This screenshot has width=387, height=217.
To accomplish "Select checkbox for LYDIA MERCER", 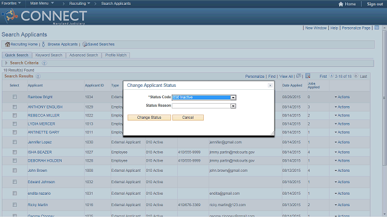I will click(15, 124).
